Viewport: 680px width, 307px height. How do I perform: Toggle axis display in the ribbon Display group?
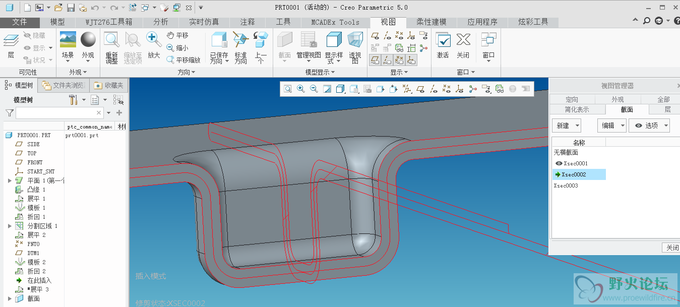point(387,35)
